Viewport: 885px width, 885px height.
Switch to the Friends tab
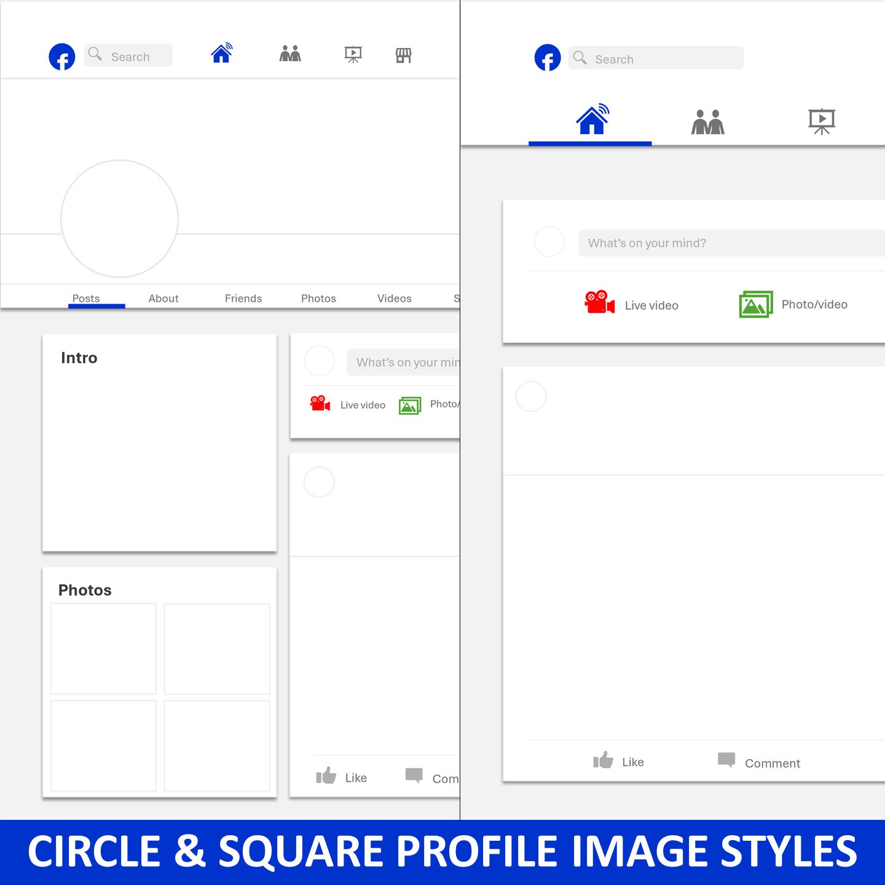point(243,298)
